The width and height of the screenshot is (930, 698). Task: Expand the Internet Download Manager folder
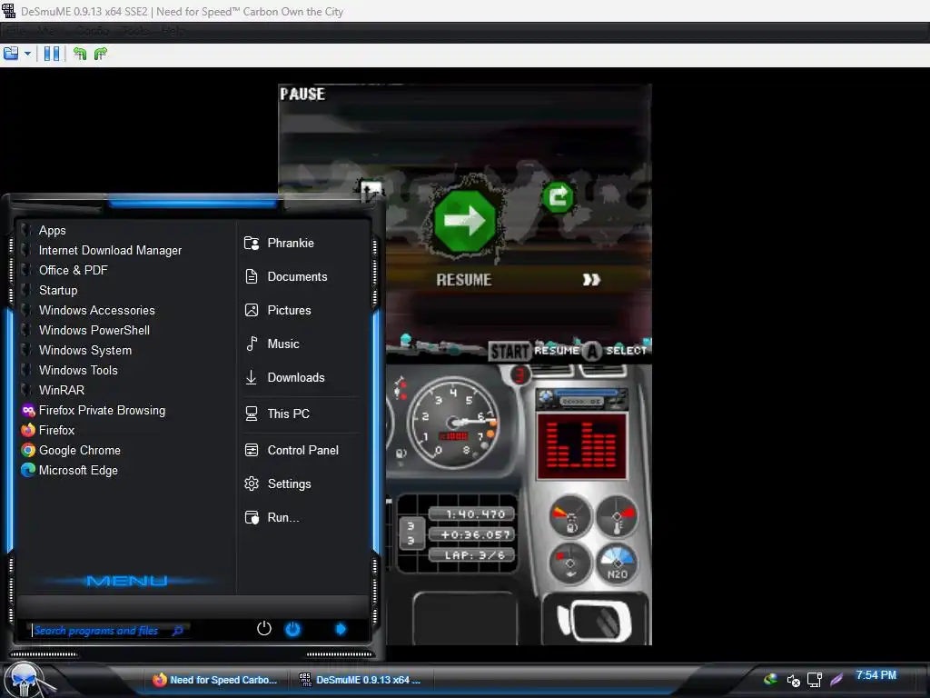tap(110, 251)
